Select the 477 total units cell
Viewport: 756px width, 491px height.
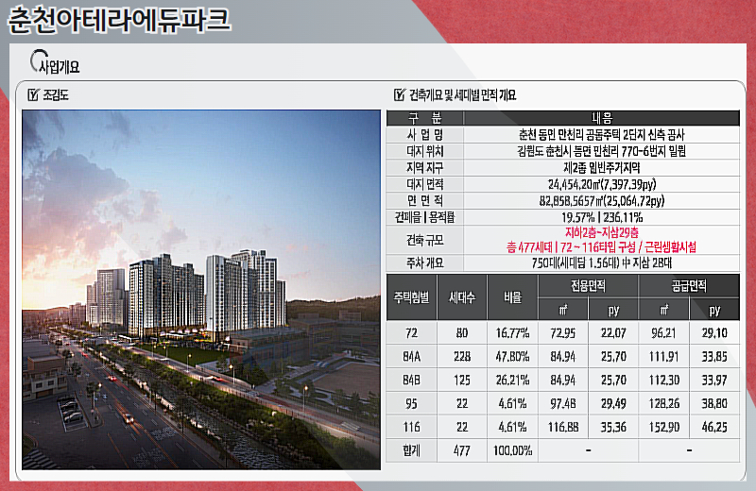(x=462, y=450)
